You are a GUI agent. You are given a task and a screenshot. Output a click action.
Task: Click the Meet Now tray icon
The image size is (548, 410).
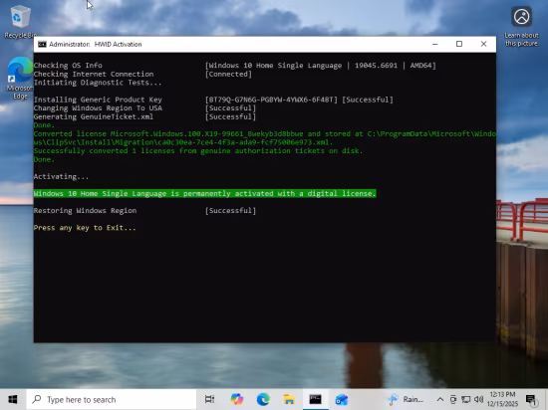tap(453, 399)
